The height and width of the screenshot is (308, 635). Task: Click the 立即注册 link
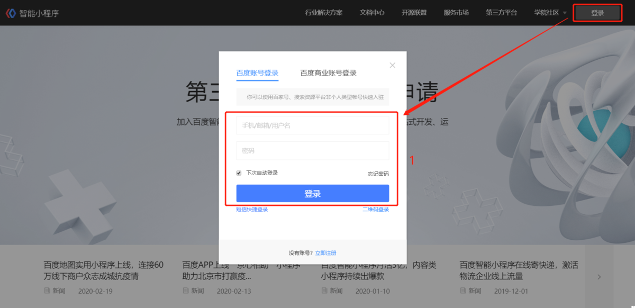[x=326, y=253]
